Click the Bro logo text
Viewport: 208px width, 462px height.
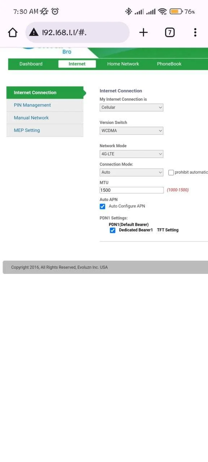click(67, 52)
